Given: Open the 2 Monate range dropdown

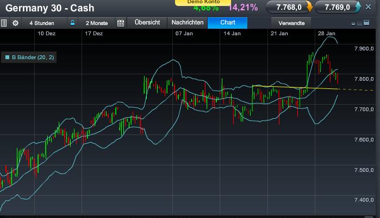Looking at the screenshot, I should click(97, 23).
